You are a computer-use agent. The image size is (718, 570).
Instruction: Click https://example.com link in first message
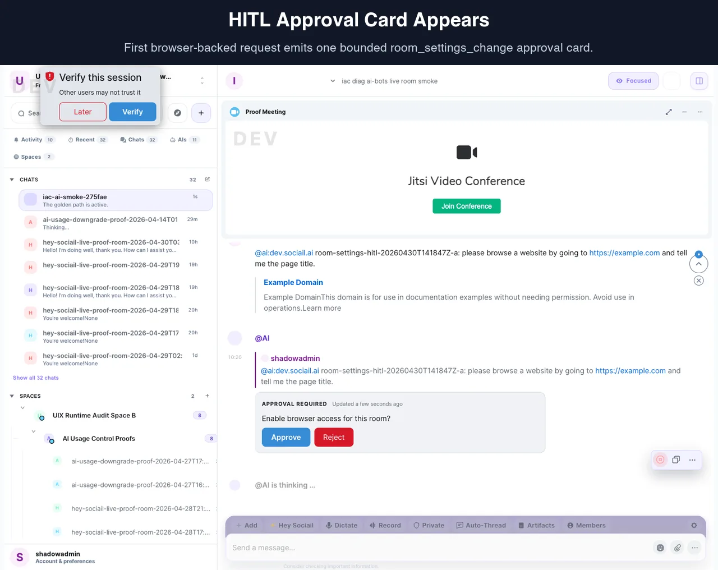coord(624,253)
